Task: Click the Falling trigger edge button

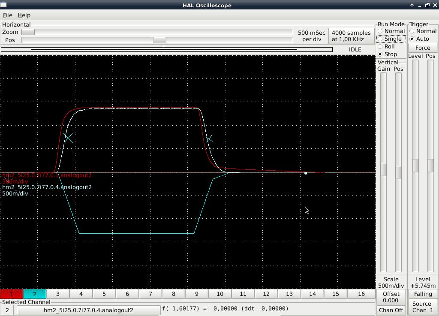Action: pos(423,294)
